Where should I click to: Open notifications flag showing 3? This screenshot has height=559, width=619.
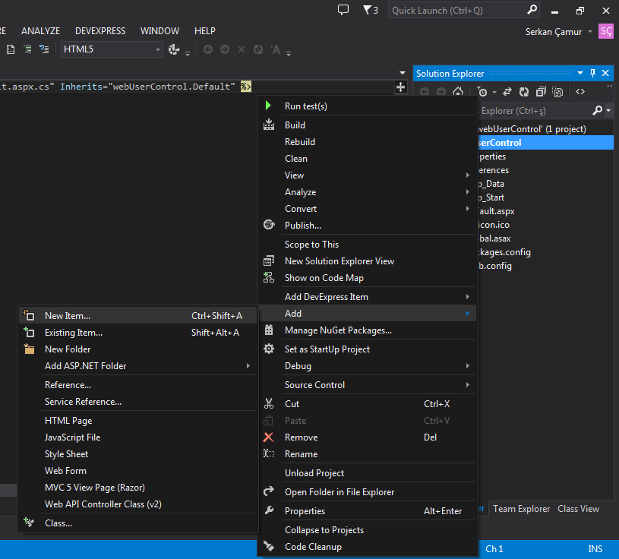coord(370,10)
